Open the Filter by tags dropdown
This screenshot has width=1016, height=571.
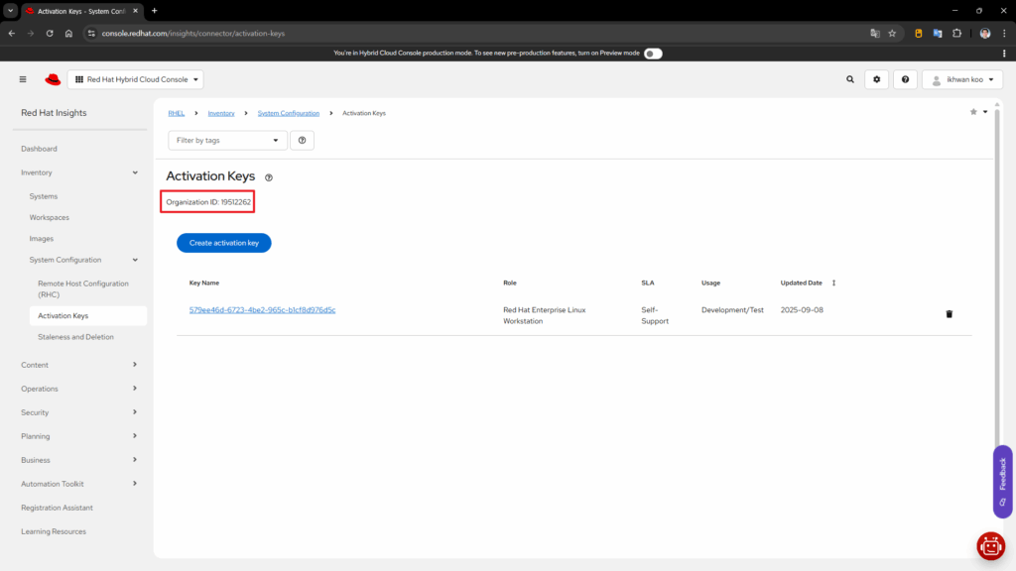click(227, 141)
